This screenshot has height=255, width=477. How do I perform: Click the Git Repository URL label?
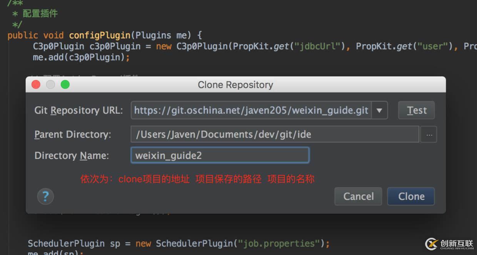click(78, 111)
